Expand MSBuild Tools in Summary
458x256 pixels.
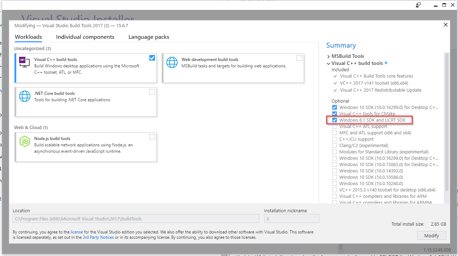click(328, 56)
